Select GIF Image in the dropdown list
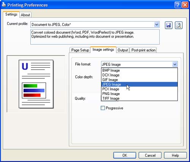 point(139,80)
